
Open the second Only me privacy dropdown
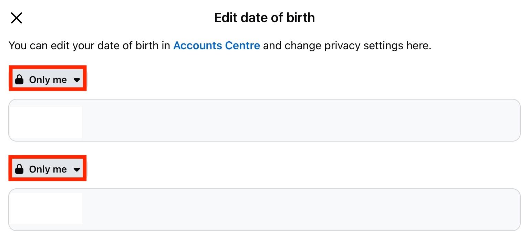point(48,169)
